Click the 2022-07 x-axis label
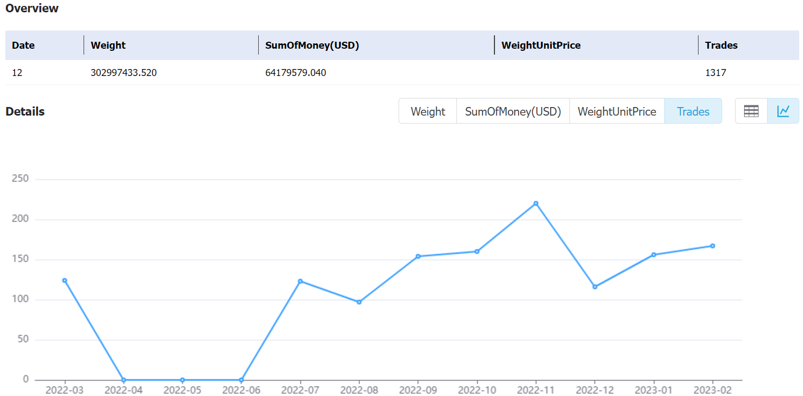 [x=301, y=390]
